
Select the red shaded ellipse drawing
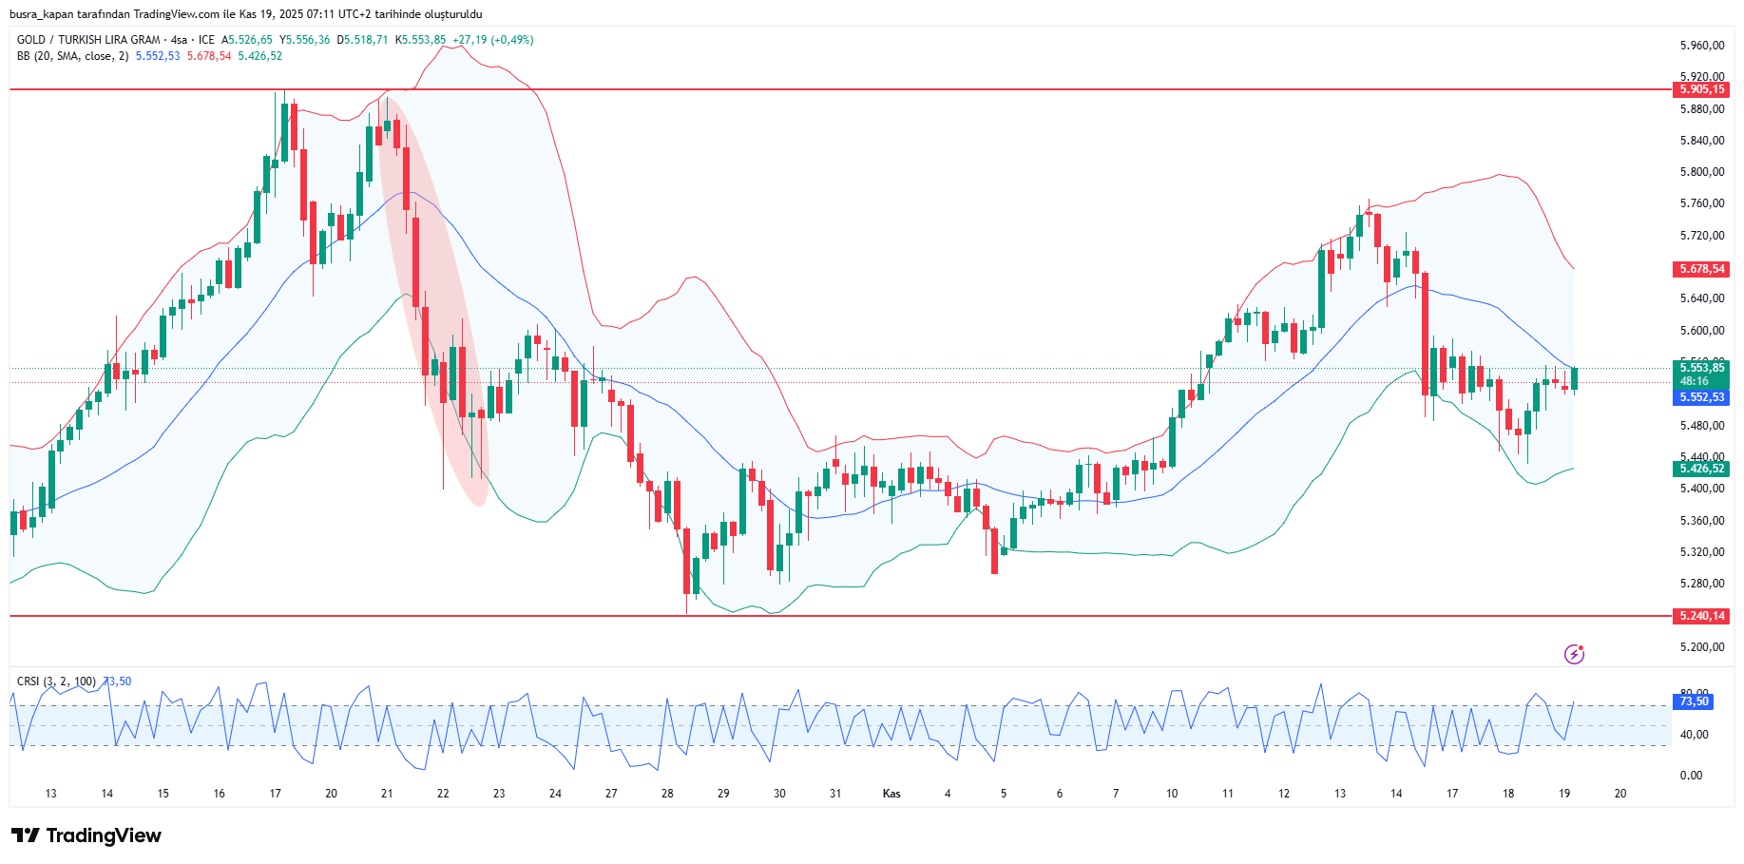click(432, 295)
